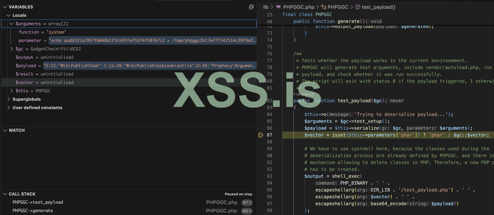Open the test_payload() breadcrumb item
Image resolution: width=494 pixels, height=215 pixels.
click(x=378, y=7)
